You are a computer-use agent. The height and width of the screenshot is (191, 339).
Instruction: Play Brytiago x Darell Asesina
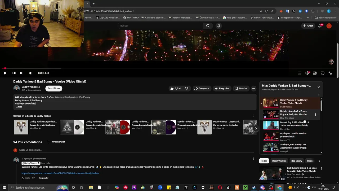click(290, 137)
